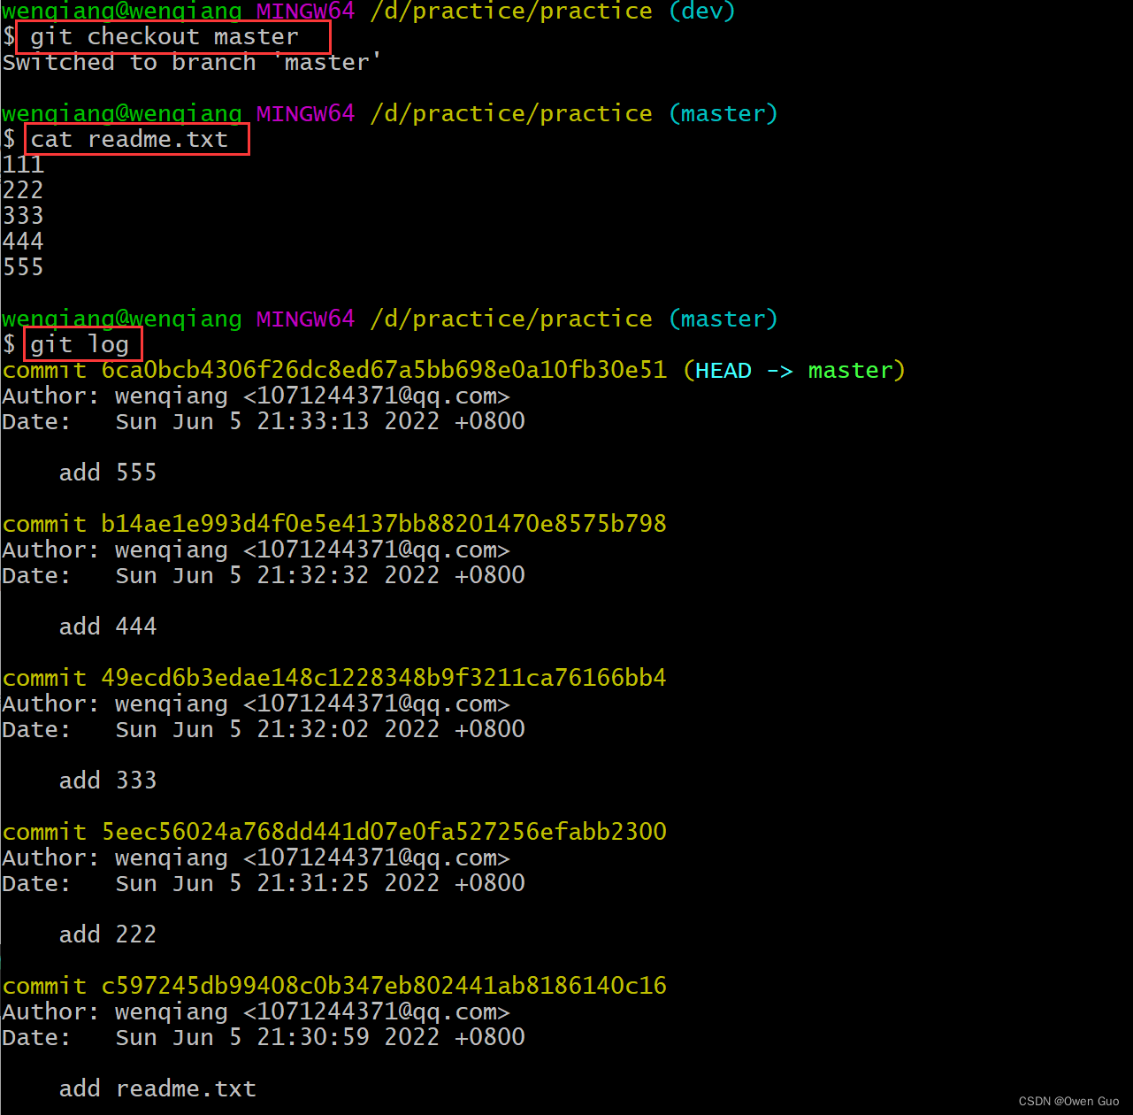Viewport: 1133px width, 1115px height.
Task: Click the date 'Sun Jun 5 21:31:25 2022'
Action: click(278, 884)
